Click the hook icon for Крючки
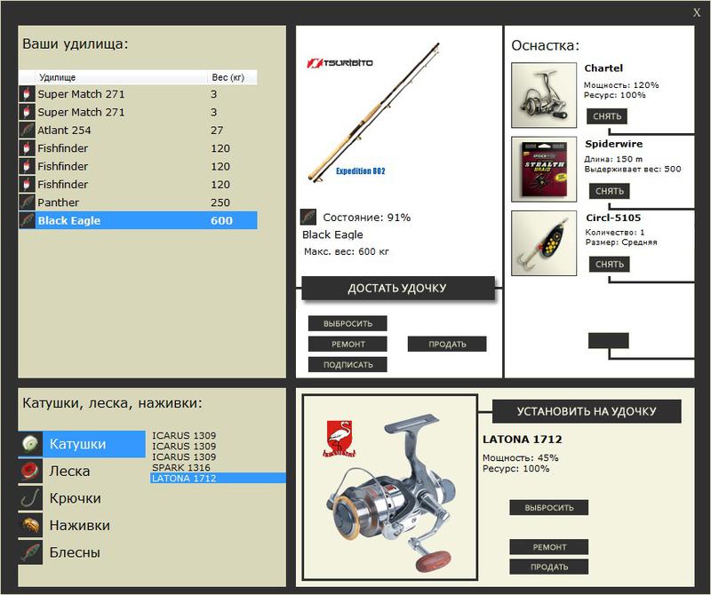 point(30,498)
